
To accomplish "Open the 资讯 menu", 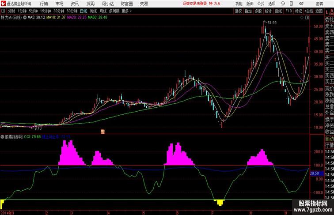I will [x=75, y=4].
